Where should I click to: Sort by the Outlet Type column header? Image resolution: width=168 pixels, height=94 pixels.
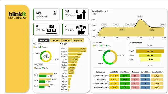click(x=101, y=72)
